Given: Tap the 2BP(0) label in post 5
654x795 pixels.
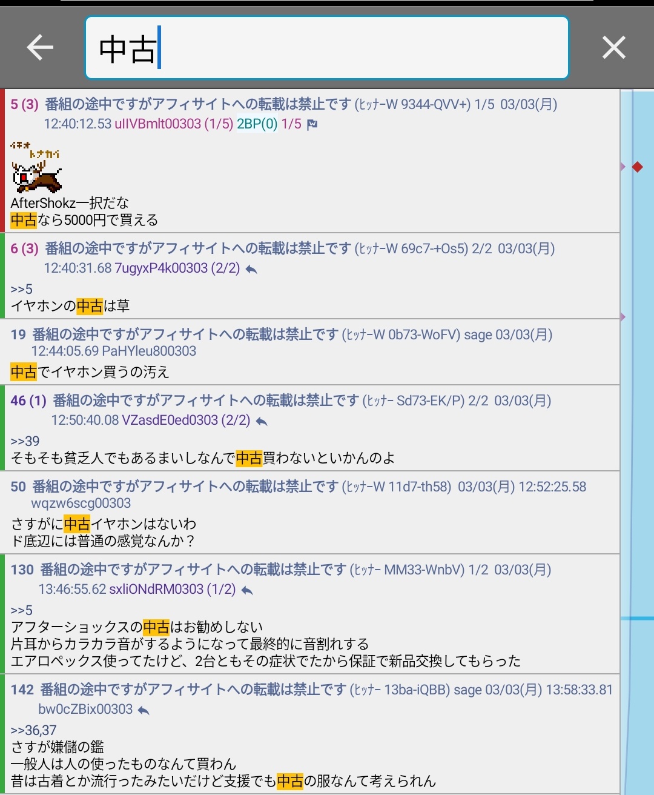Looking at the screenshot, I should point(257,124).
